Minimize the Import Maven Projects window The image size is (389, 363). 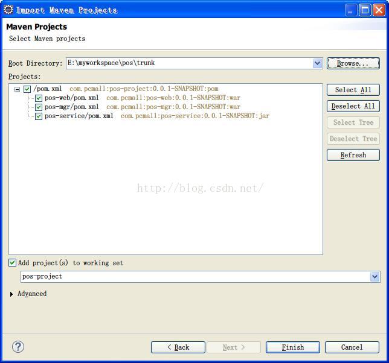click(x=351, y=10)
